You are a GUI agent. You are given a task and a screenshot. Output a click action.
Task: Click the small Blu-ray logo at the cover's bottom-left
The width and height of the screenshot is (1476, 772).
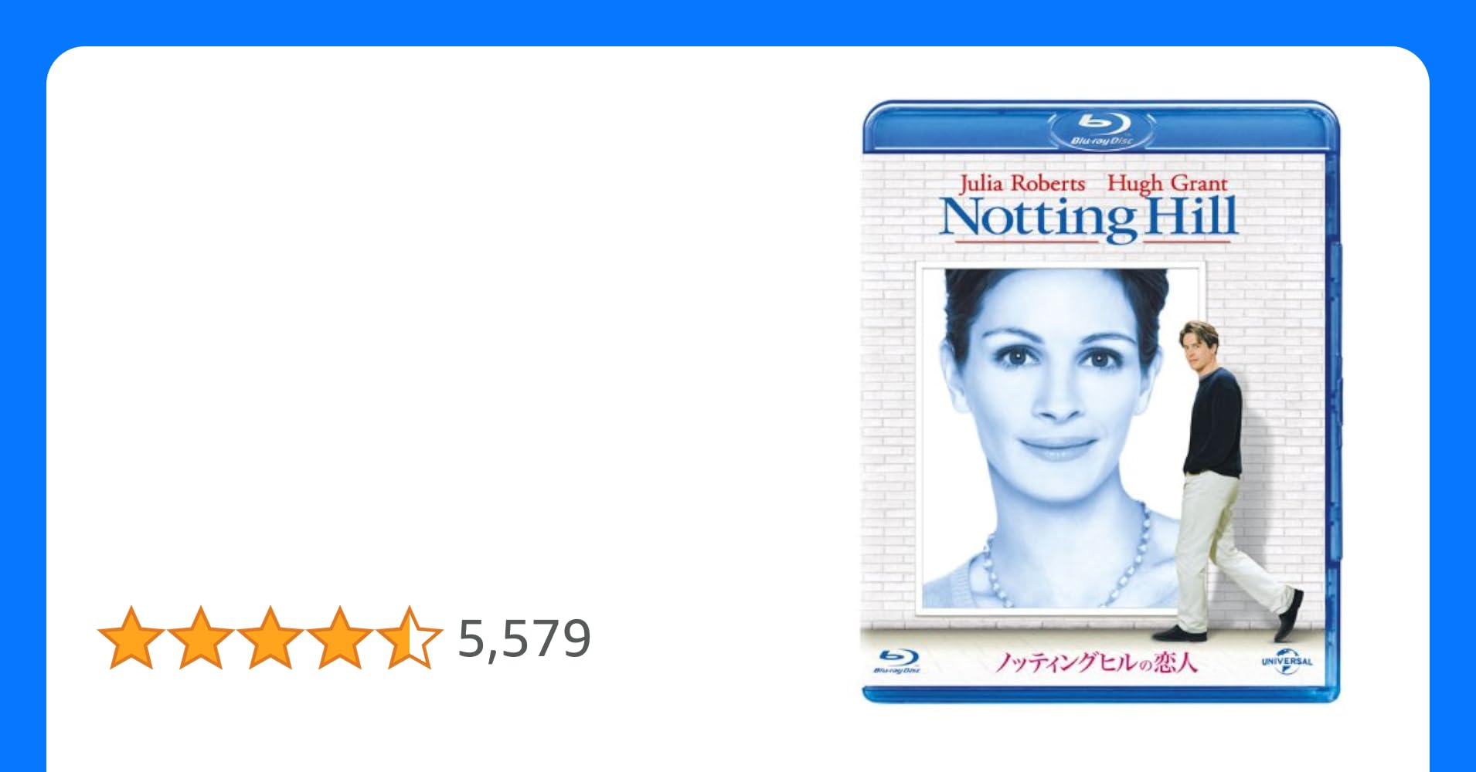(896, 662)
